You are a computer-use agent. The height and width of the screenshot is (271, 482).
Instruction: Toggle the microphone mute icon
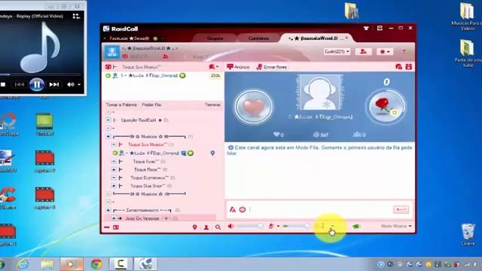271,227
